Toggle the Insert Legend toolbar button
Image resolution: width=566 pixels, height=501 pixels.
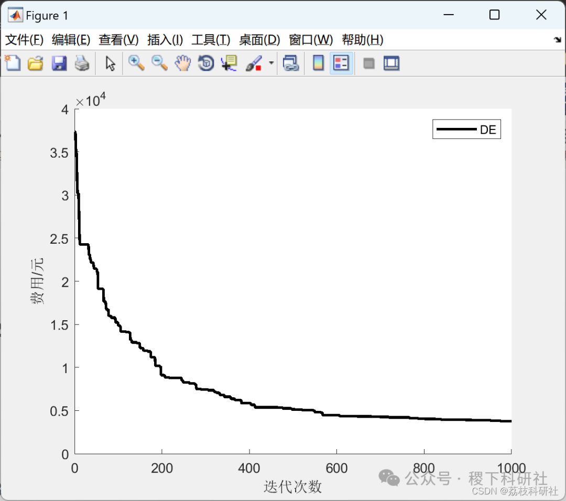click(x=341, y=63)
